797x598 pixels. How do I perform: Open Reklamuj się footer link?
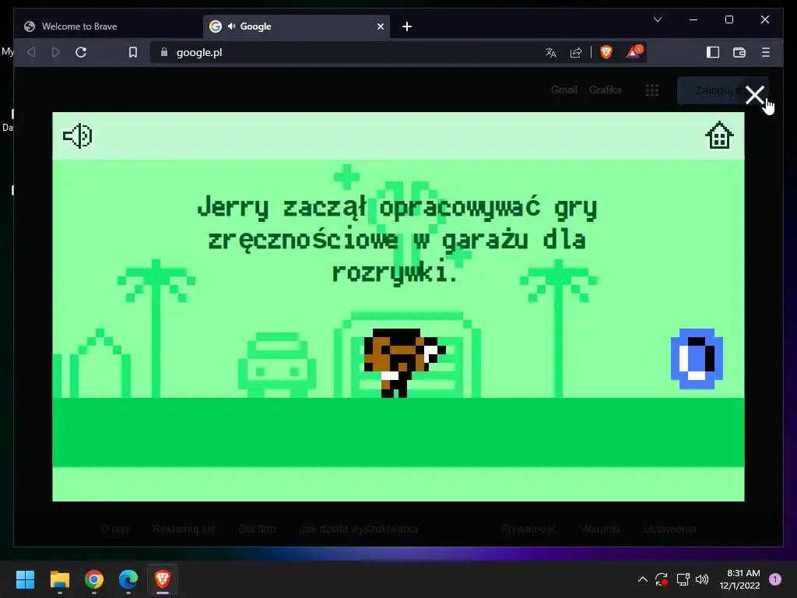(x=184, y=529)
